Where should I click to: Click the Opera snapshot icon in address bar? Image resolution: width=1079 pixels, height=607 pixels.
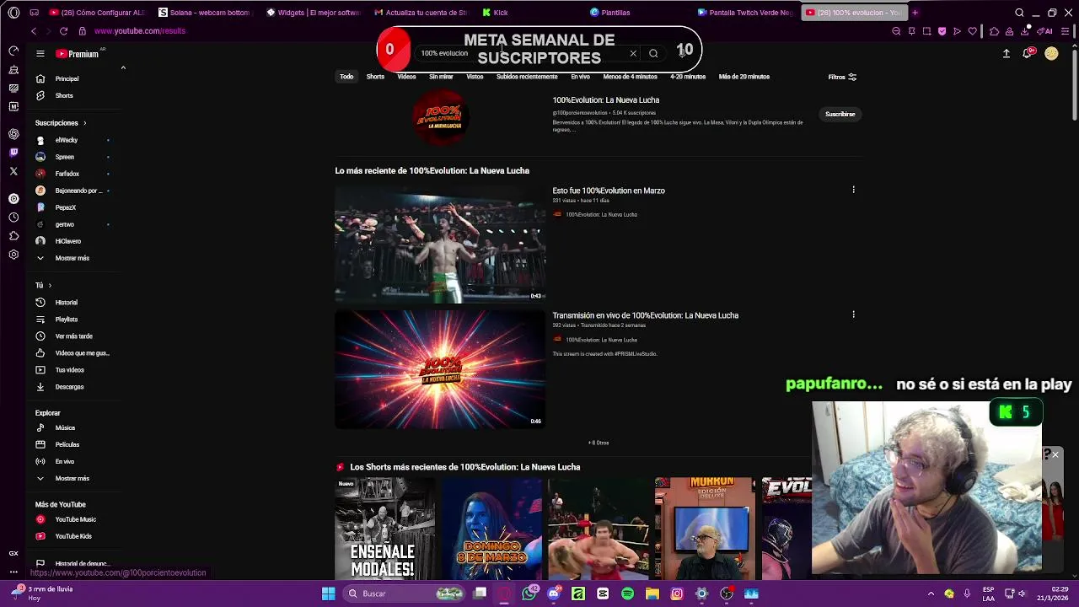coord(926,31)
